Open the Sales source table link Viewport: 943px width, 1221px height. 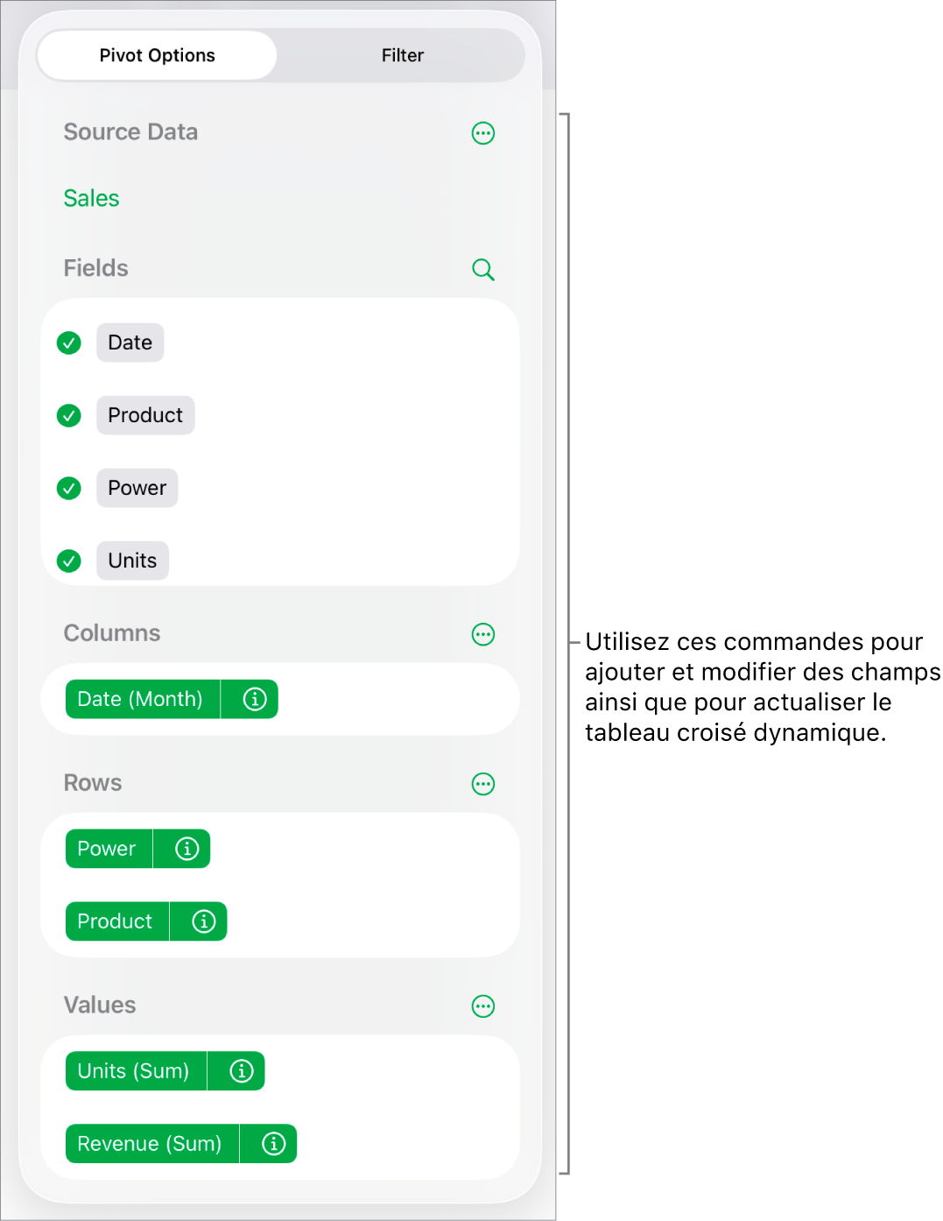(x=91, y=198)
